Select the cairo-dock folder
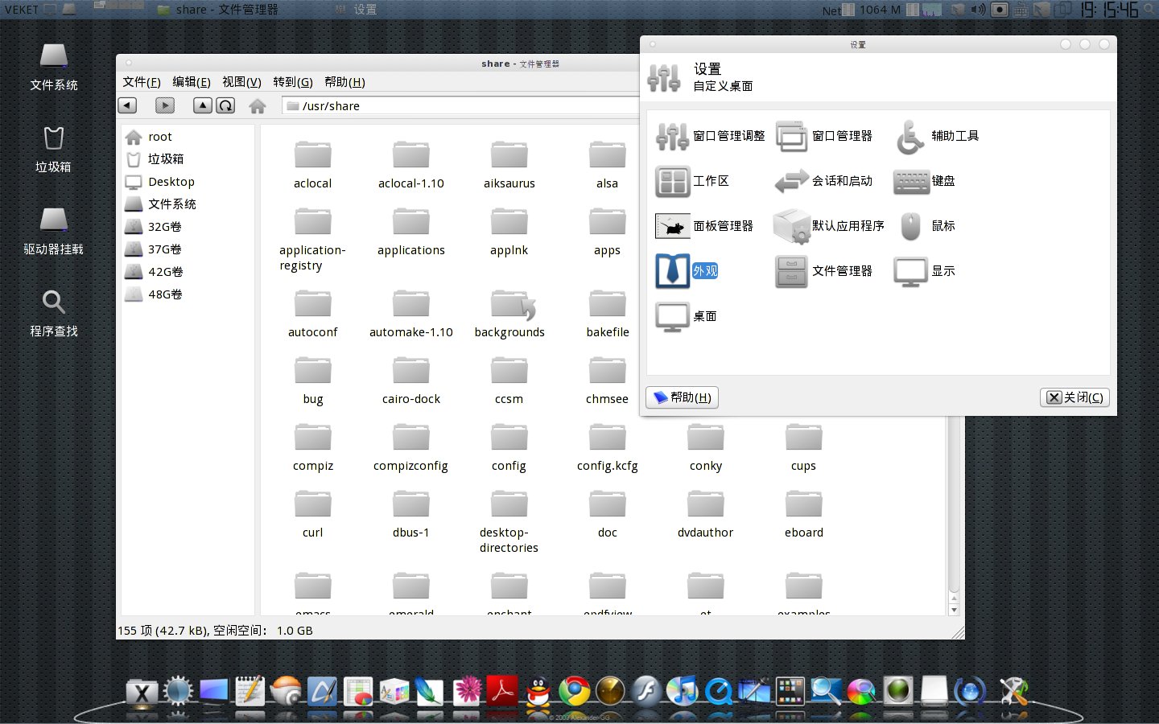The height and width of the screenshot is (724, 1159). tap(410, 381)
